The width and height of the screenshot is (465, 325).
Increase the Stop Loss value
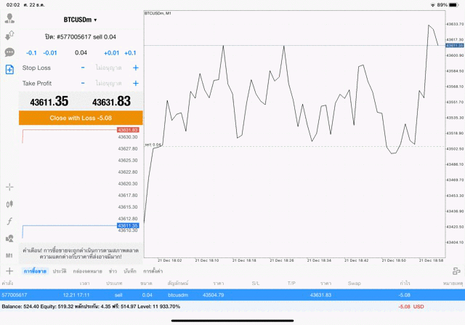(x=135, y=68)
